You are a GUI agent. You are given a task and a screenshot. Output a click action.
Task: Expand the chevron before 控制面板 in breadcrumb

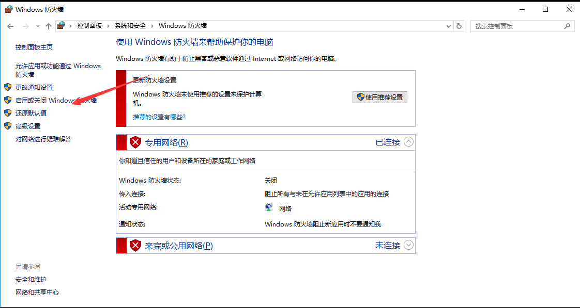(x=71, y=26)
